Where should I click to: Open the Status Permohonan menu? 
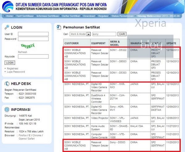click(122, 16)
